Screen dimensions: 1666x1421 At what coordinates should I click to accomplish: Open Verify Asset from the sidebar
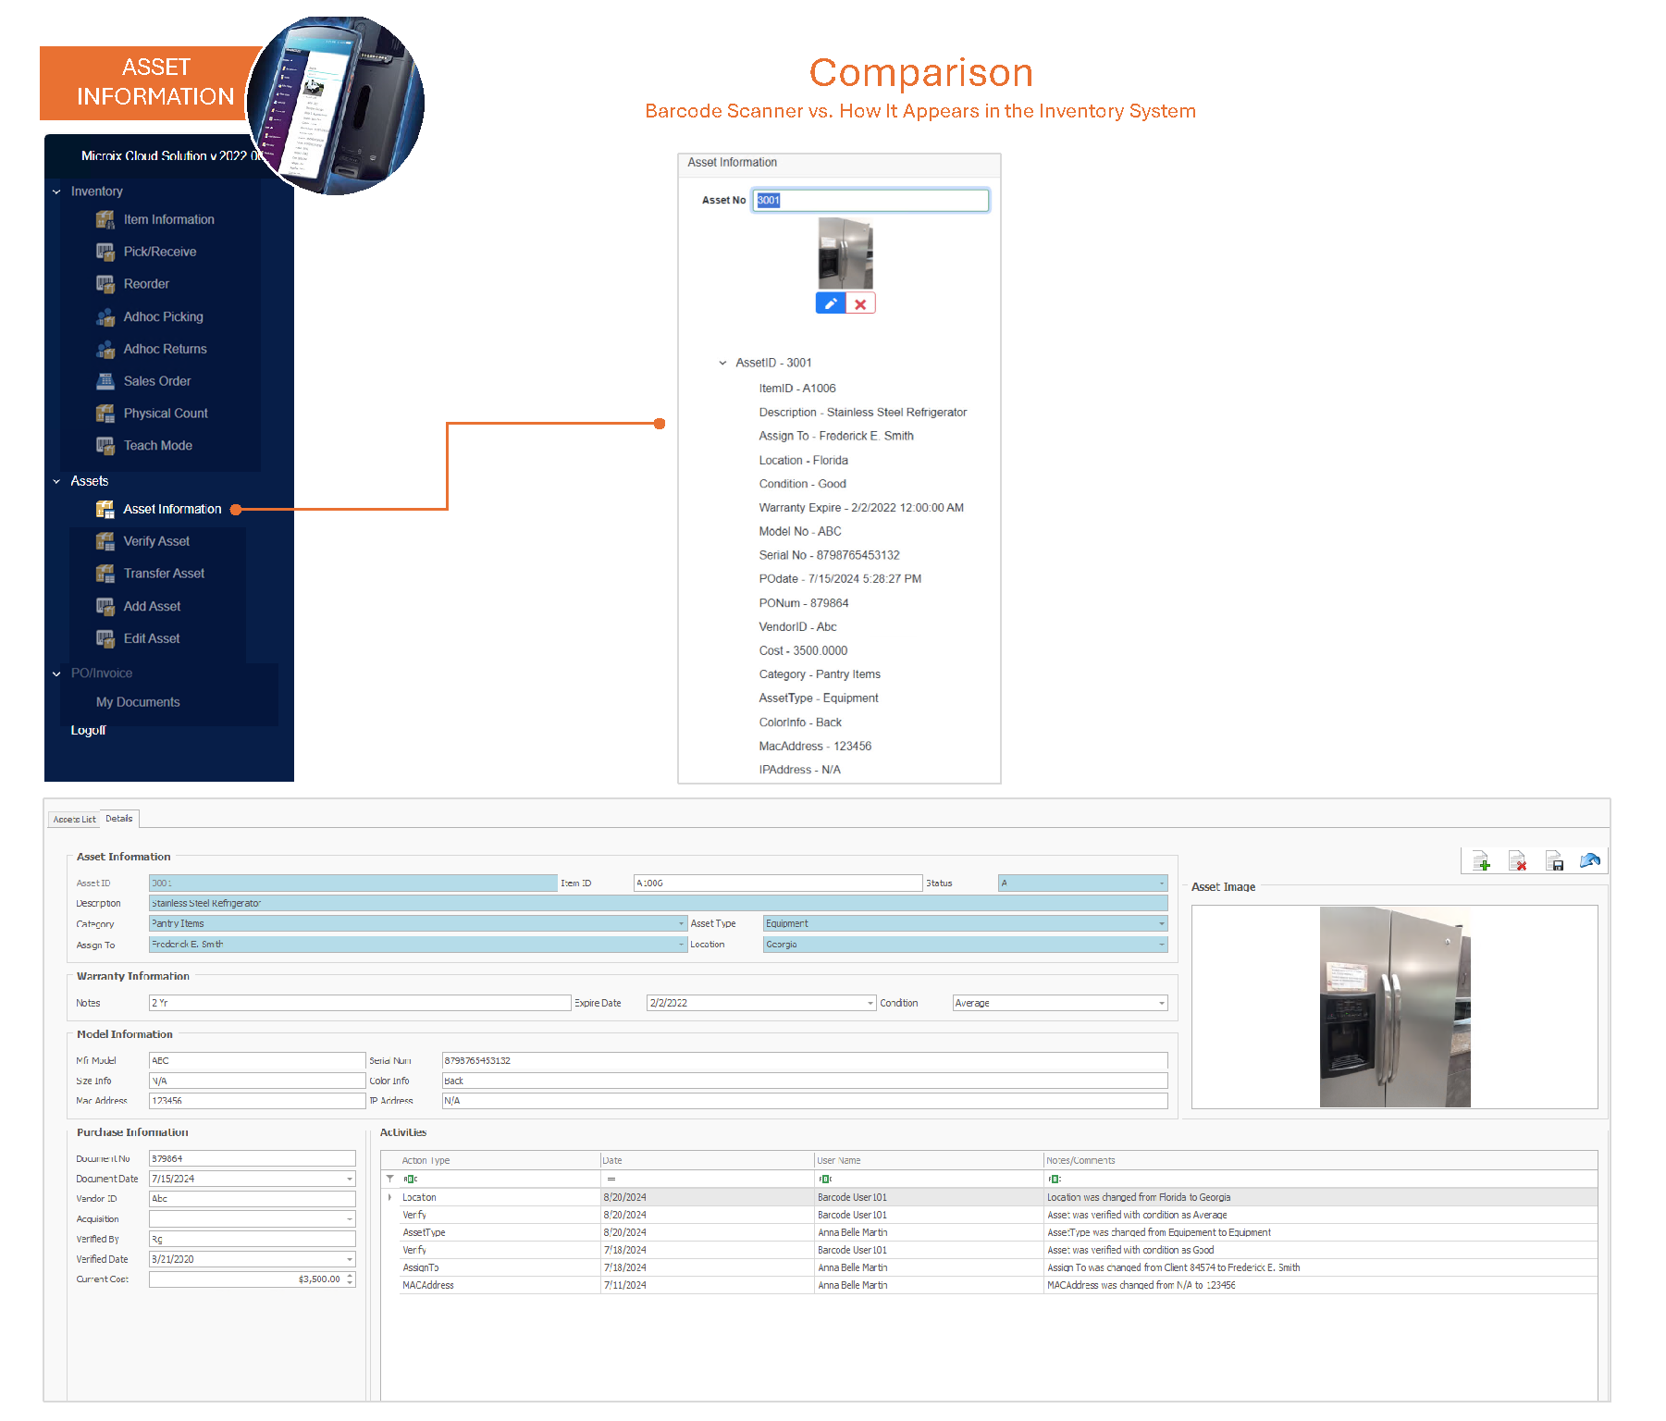(x=156, y=541)
